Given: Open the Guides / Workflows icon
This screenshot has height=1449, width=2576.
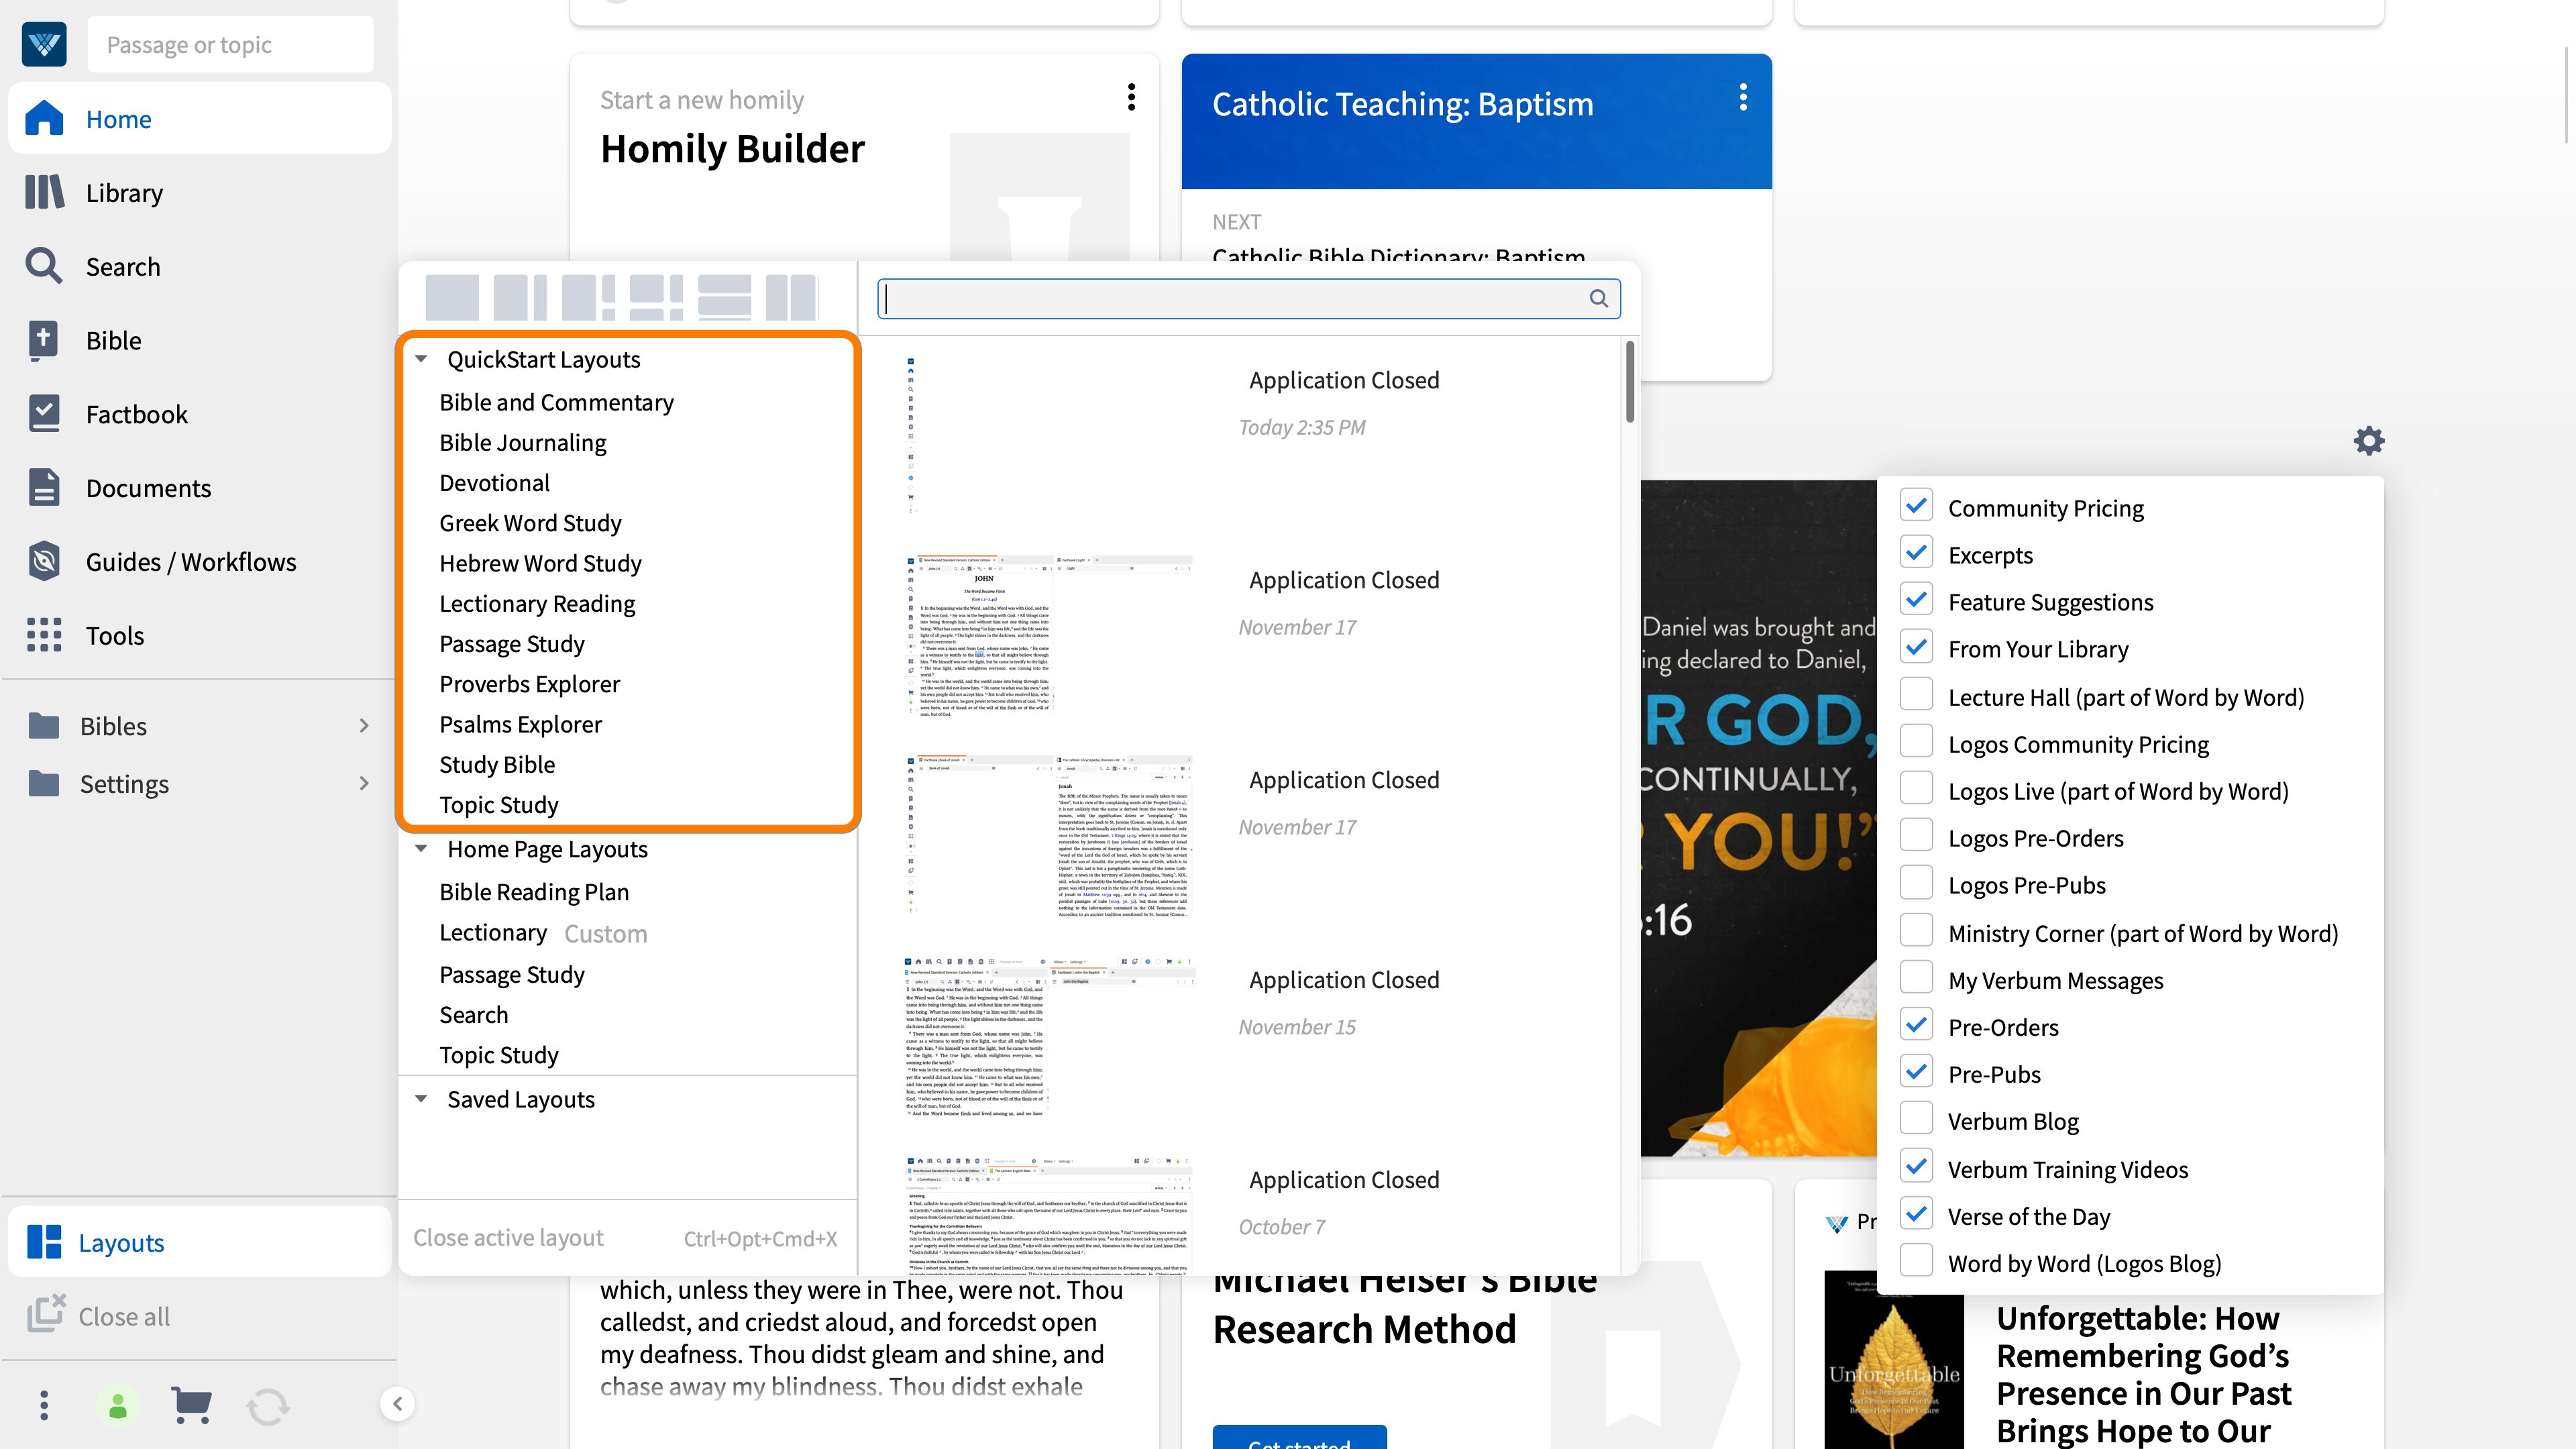Looking at the screenshot, I should coord(44,561).
